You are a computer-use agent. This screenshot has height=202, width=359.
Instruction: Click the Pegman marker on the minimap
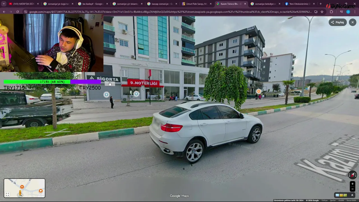coord(20,193)
